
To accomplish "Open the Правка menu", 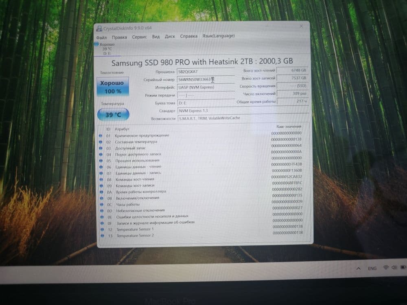I will [x=119, y=37].
